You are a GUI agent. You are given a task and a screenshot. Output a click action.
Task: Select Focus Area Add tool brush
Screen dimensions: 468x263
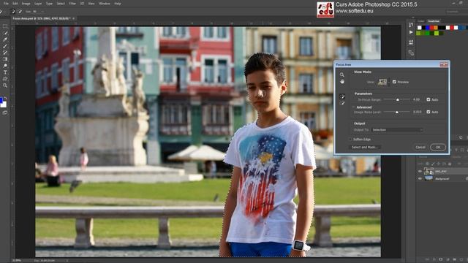coord(342,96)
